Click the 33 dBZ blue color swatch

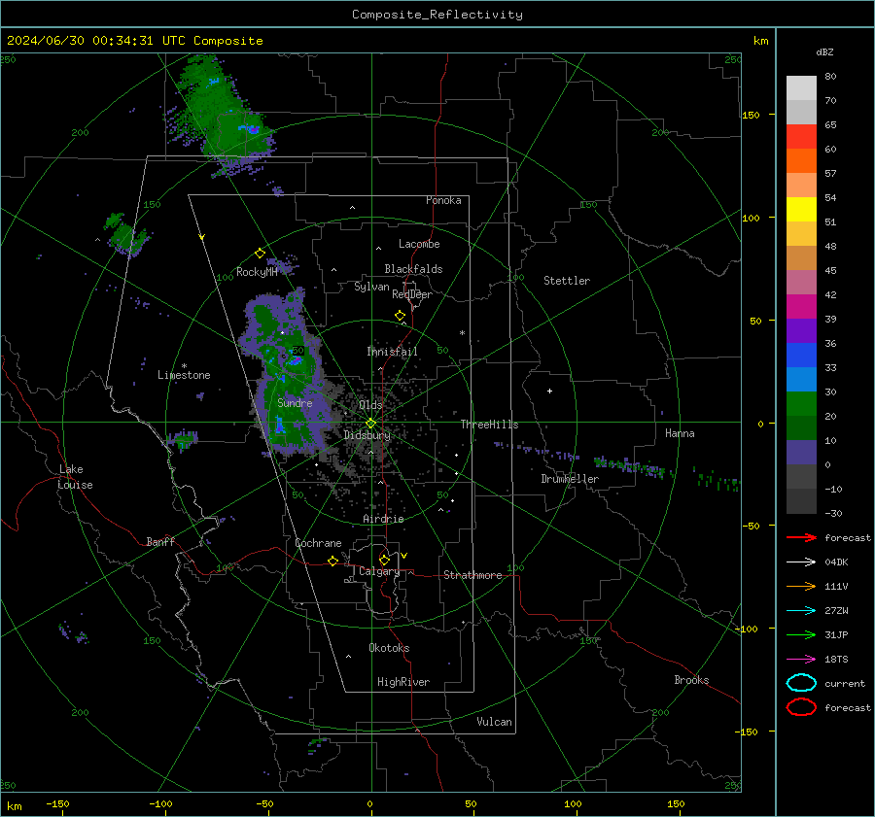click(x=801, y=355)
